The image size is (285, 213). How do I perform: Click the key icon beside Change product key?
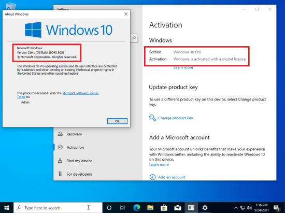152,118
